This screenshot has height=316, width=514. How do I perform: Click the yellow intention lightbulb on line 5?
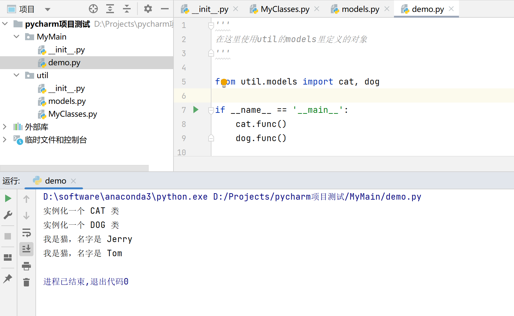(224, 83)
